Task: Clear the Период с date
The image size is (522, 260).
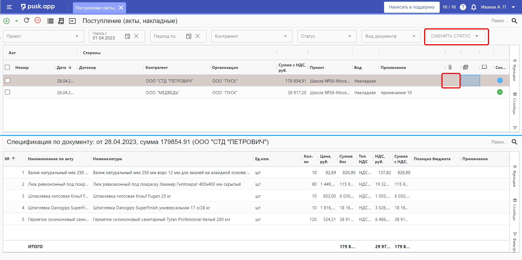Action: [x=137, y=36]
